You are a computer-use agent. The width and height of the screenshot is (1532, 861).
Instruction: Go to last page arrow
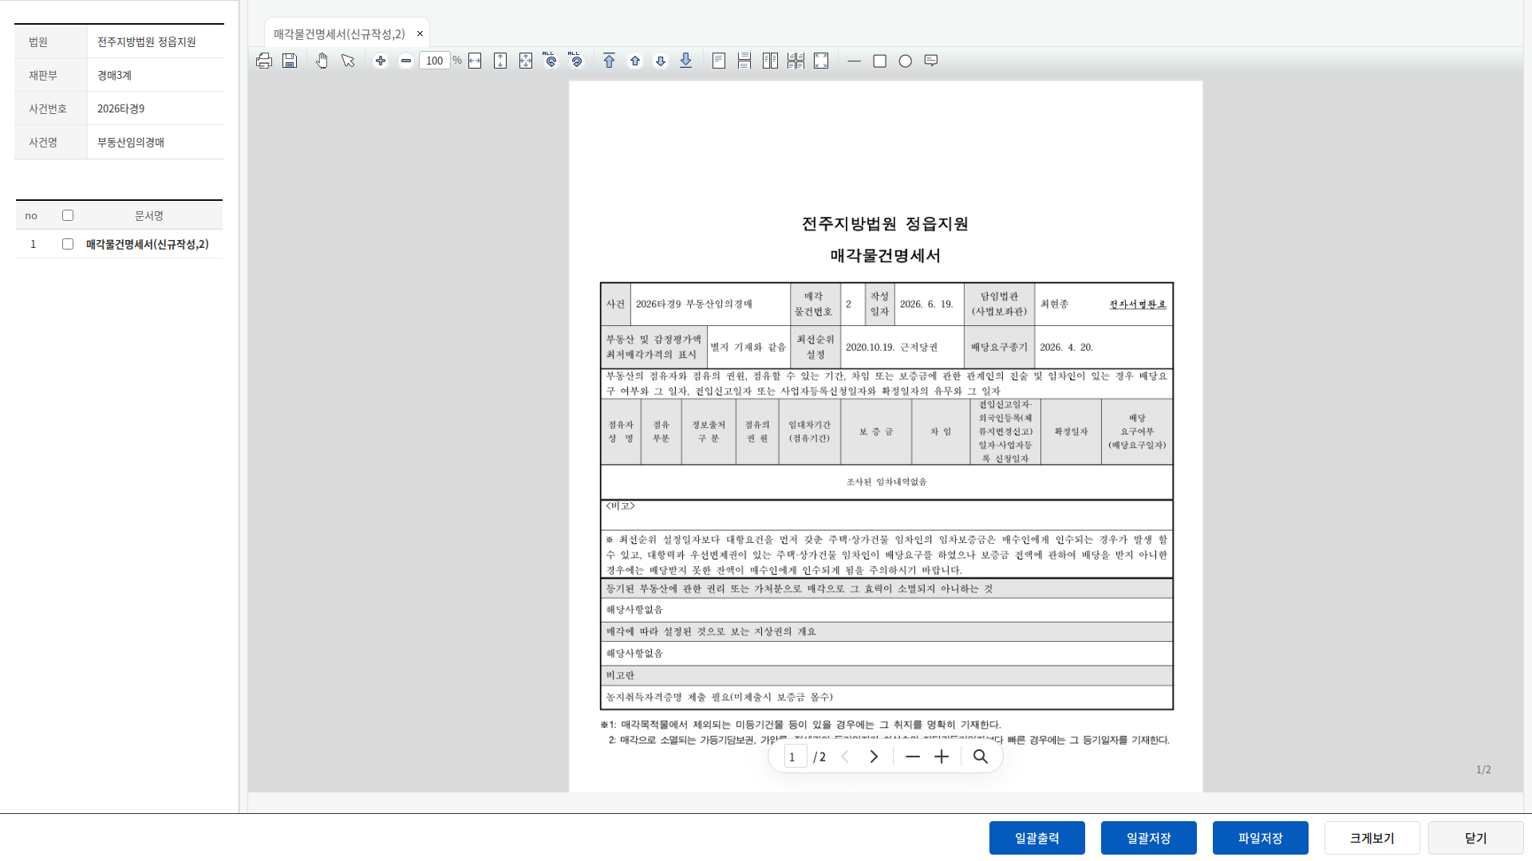coord(686,61)
